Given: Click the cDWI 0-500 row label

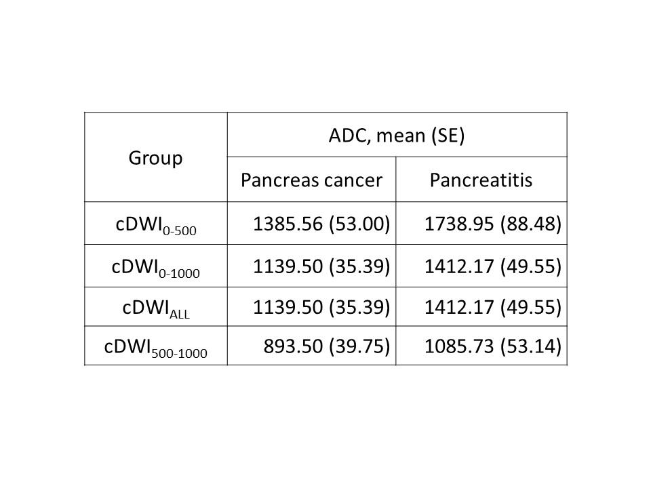Looking at the screenshot, I should (155, 226).
